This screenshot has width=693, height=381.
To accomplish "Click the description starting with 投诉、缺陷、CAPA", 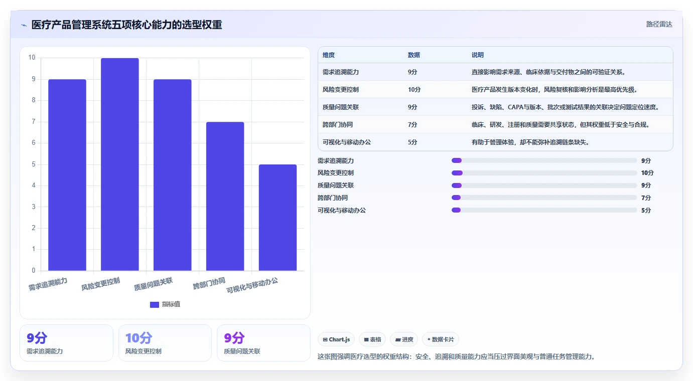I will coord(565,107).
